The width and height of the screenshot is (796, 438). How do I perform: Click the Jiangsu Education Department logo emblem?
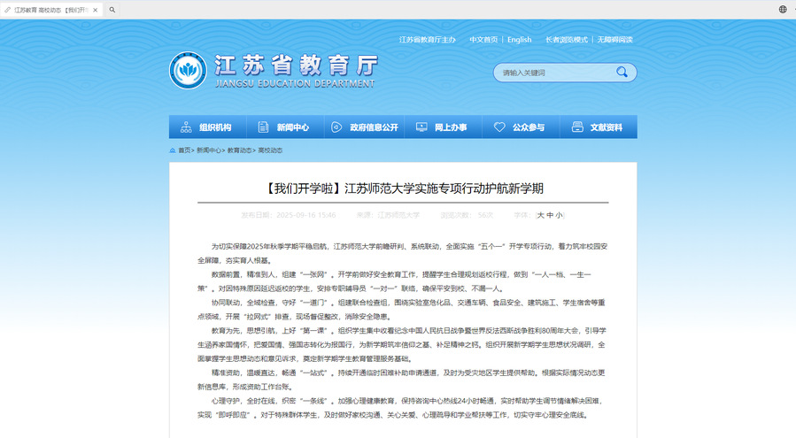(187, 70)
